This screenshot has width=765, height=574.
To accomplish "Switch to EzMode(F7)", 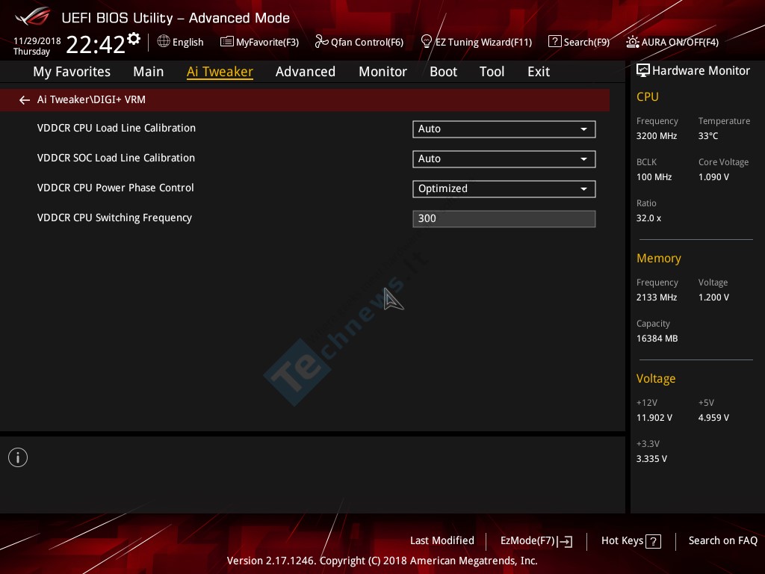I will coord(536,541).
